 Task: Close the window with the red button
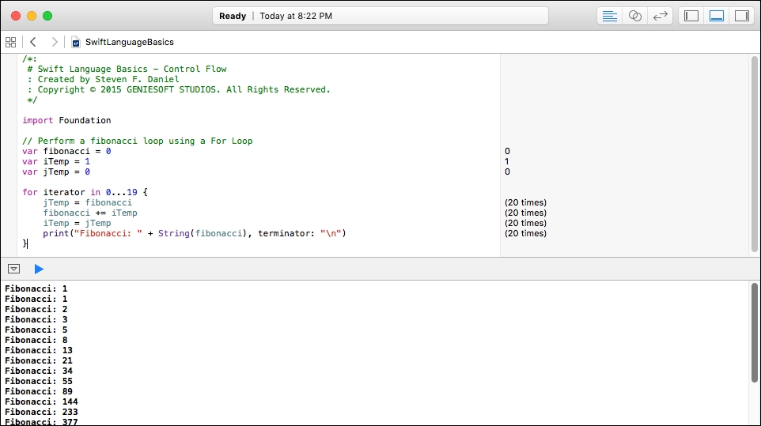[x=16, y=16]
